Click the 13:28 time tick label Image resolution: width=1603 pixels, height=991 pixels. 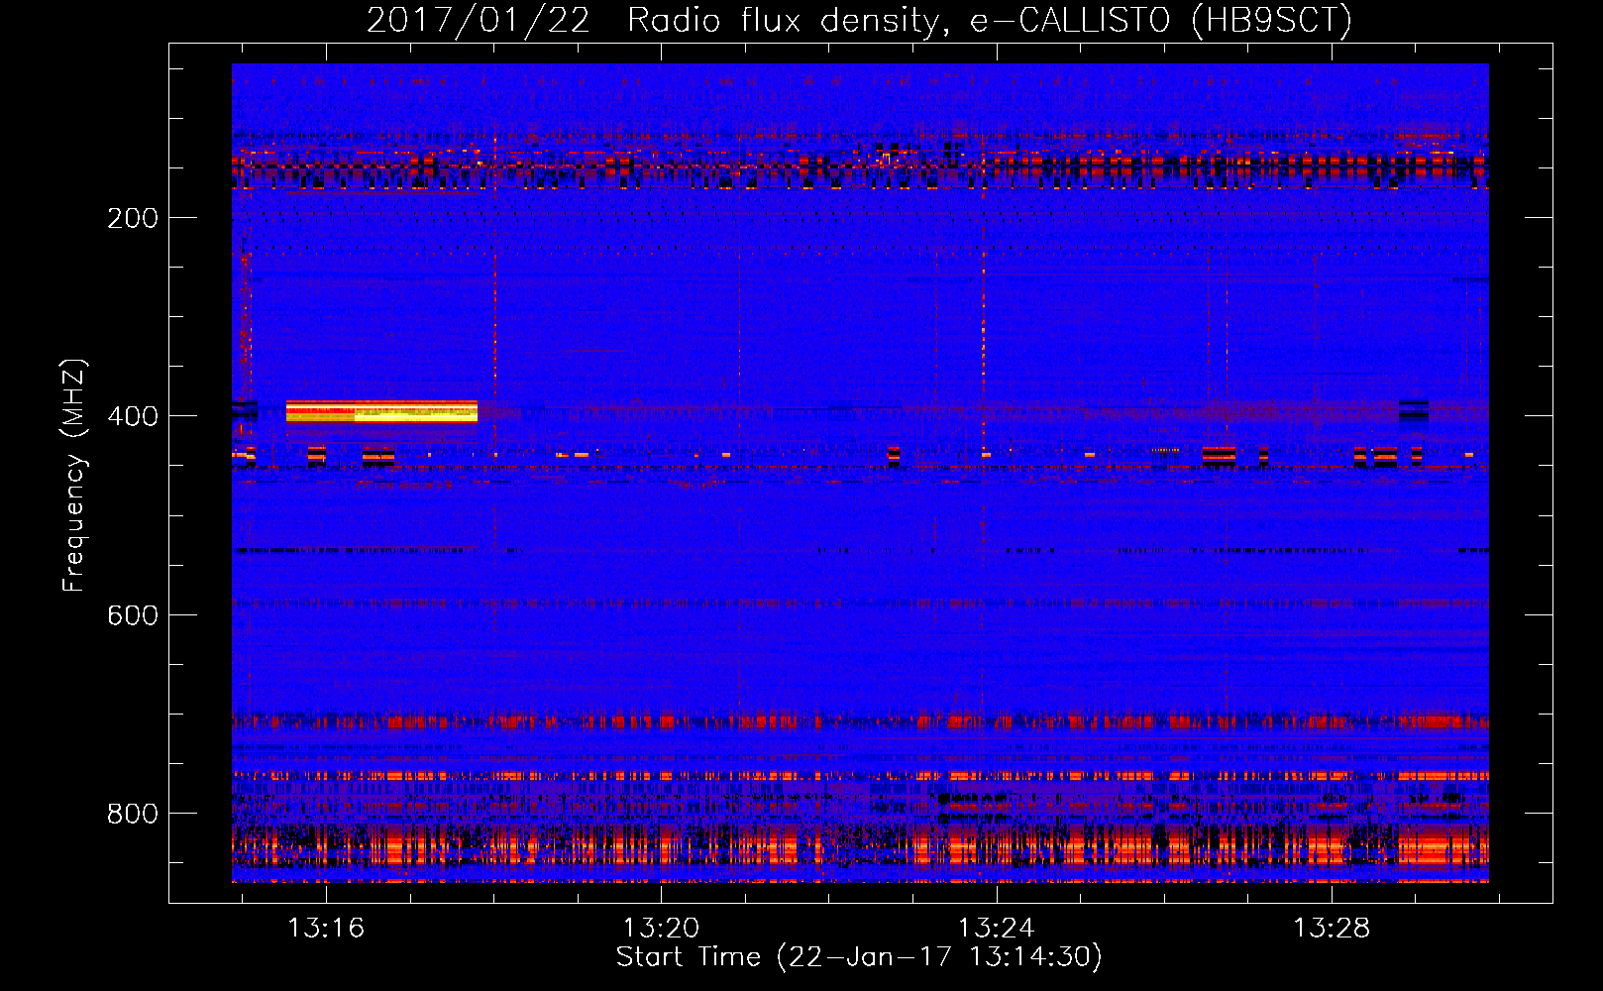click(1332, 928)
